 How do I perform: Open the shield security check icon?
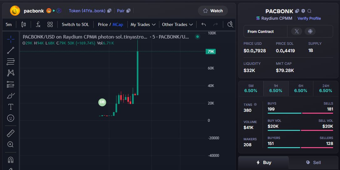click(303, 11)
